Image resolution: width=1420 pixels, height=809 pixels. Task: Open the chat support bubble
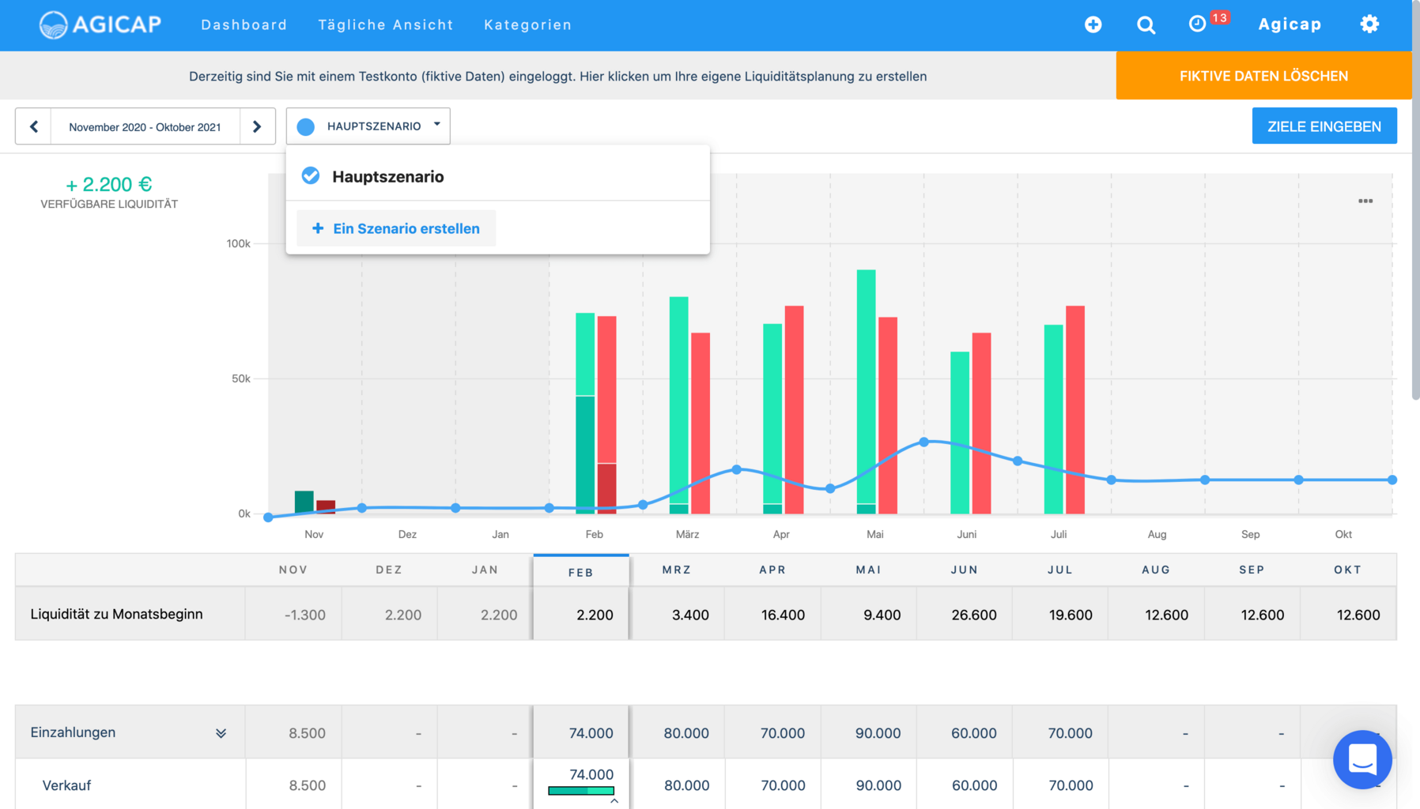click(x=1362, y=759)
